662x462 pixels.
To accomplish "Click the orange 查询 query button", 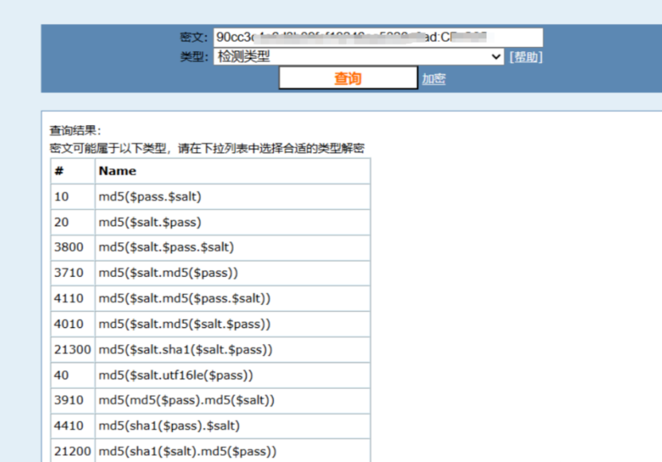I will coord(348,78).
